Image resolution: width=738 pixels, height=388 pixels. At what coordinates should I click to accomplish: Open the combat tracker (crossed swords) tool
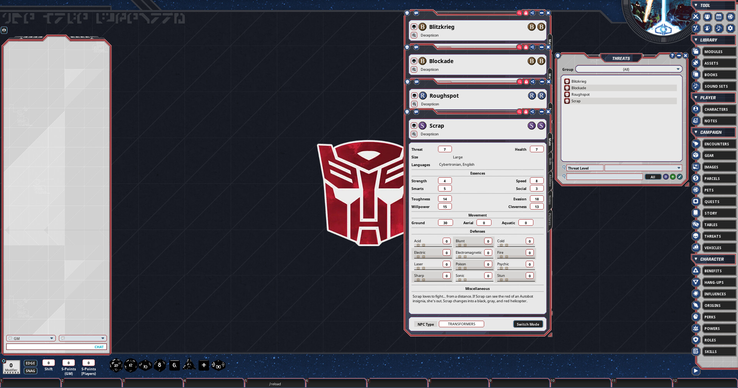pyautogui.click(x=696, y=17)
